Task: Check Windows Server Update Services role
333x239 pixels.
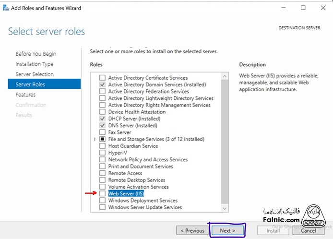Action: pos(102,207)
